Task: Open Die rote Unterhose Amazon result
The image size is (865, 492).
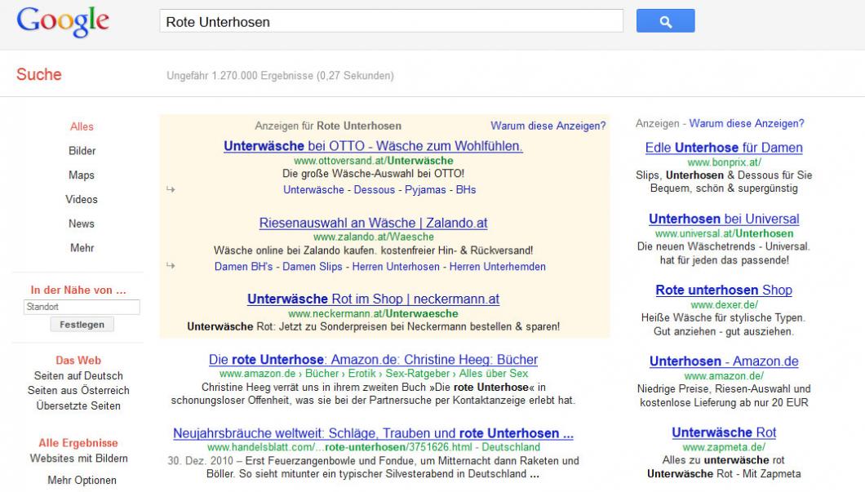Action: (373, 360)
